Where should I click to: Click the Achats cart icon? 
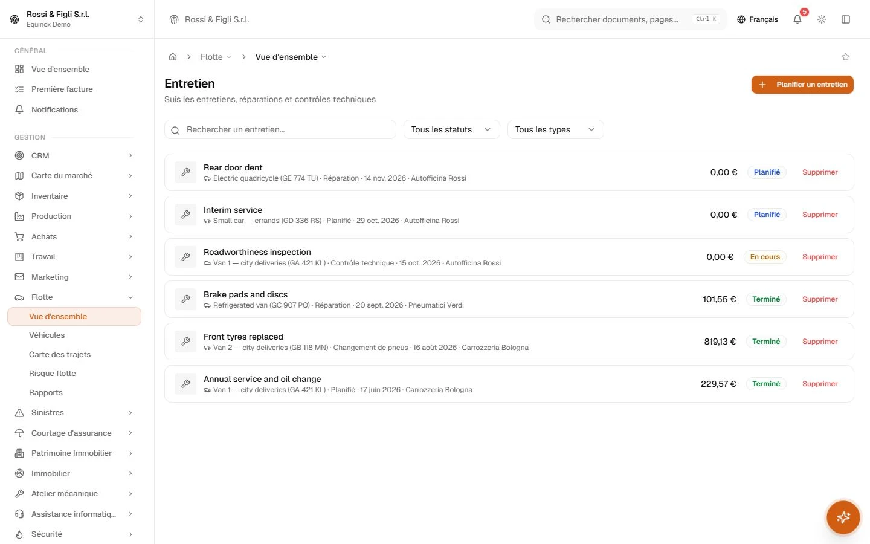tap(19, 236)
